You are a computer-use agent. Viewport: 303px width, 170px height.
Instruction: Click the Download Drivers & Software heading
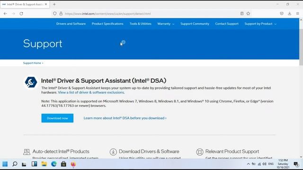tap(149, 151)
